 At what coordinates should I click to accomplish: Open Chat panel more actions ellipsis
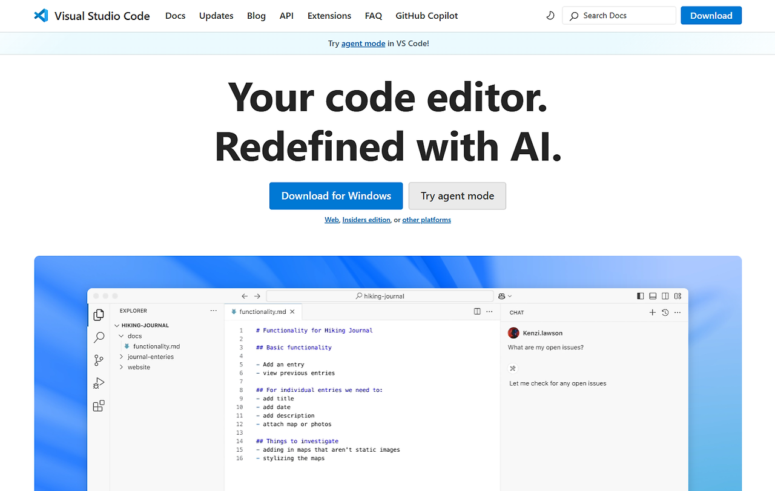pyautogui.click(x=678, y=313)
